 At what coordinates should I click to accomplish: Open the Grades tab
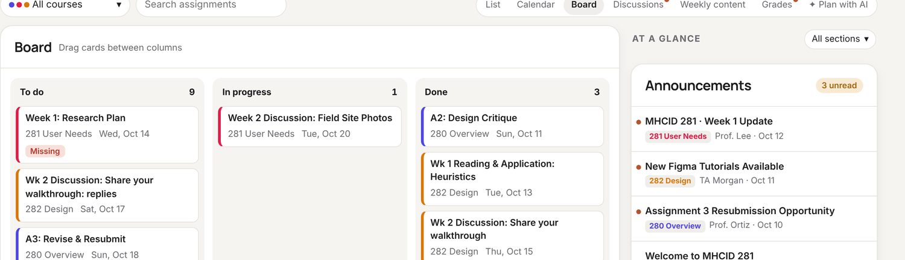[x=777, y=5]
